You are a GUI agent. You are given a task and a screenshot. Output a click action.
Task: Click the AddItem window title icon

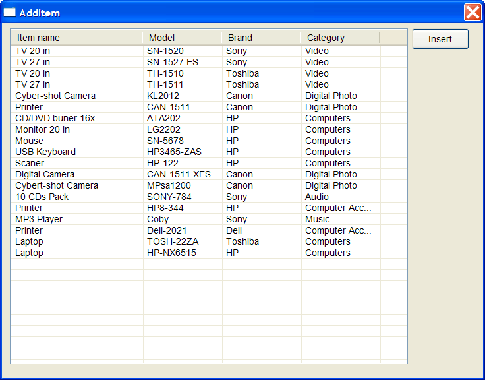(9, 13)
